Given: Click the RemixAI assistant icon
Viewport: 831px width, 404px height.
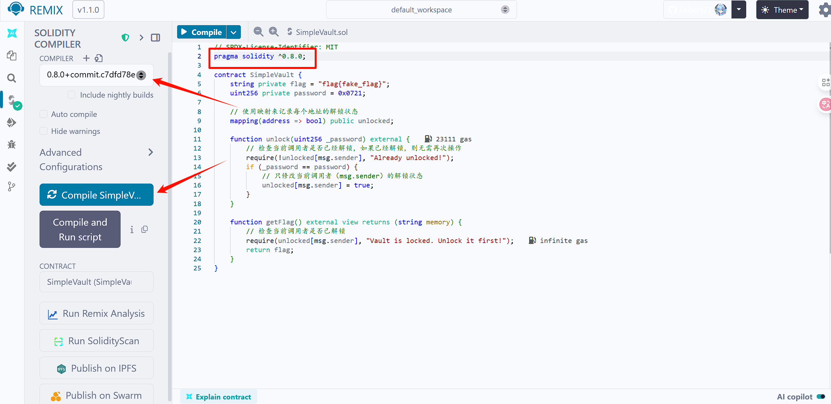Looking at the screenshot, I should click(12, 33).
